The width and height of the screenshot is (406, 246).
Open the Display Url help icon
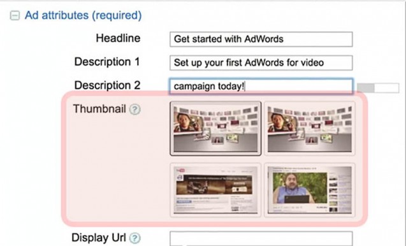pos(135,238)
